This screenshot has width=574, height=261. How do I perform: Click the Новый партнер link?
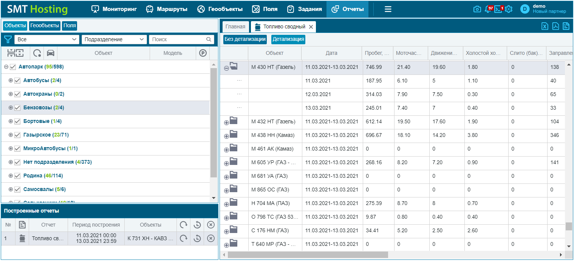549,12
